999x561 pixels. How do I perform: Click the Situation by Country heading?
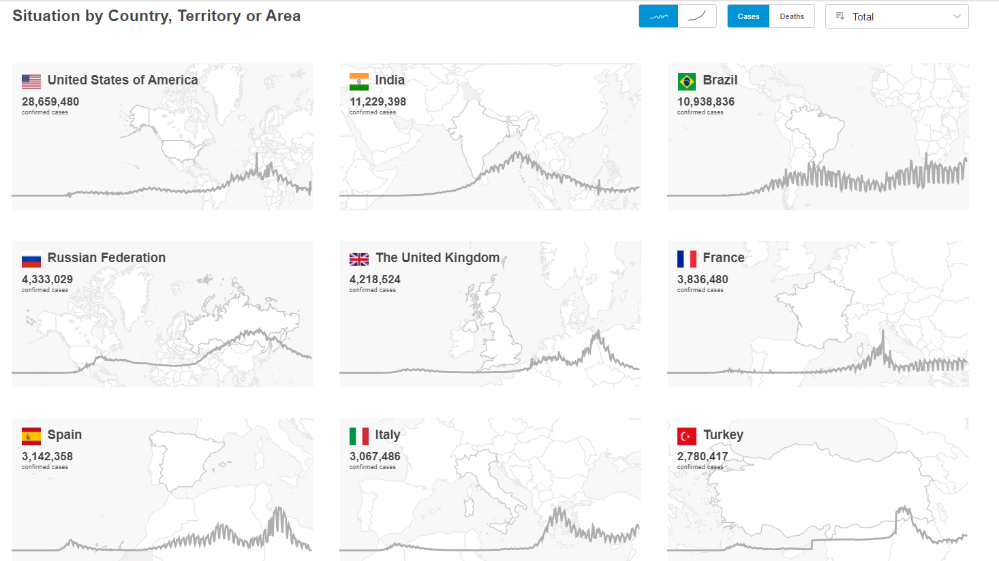point(157,16)
